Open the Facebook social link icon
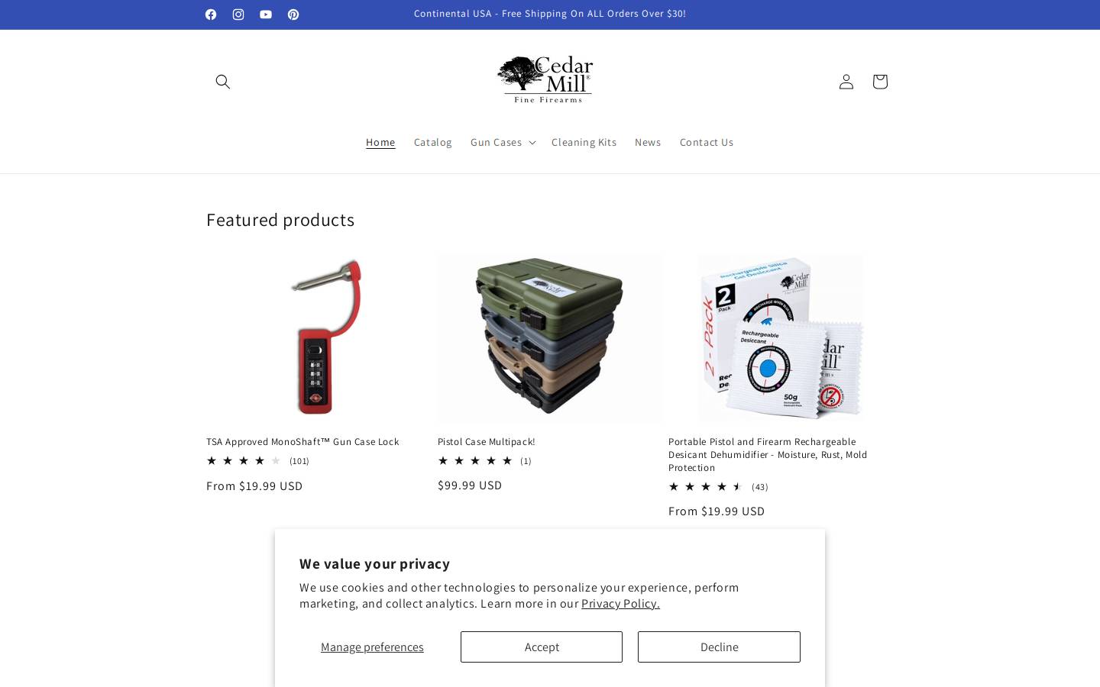This screenshot has height=687, width=1100. pos(211,15)
